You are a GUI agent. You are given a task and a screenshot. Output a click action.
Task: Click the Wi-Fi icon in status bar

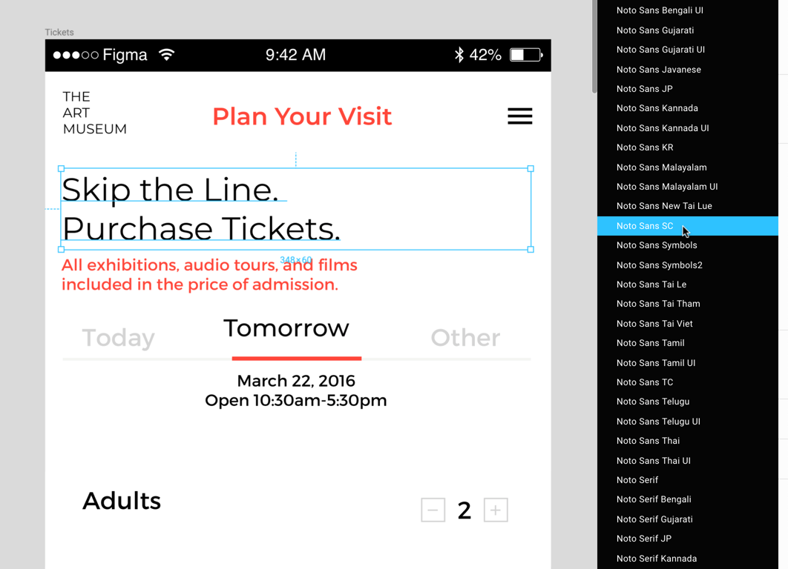[x=167, y=55]
